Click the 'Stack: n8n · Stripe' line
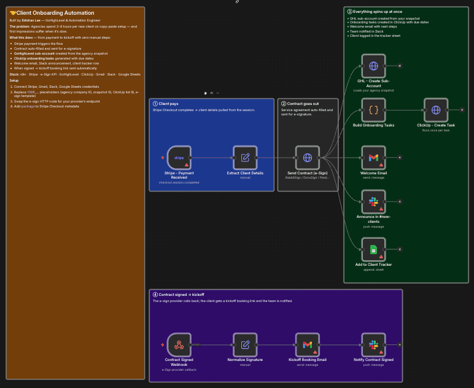The width and height of the screenshot is (474, 388). tap(75, 74)
